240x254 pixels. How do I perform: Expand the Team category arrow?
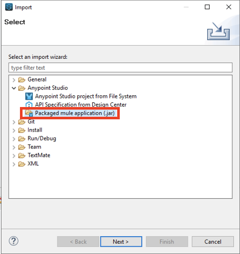tap(14, 147)
